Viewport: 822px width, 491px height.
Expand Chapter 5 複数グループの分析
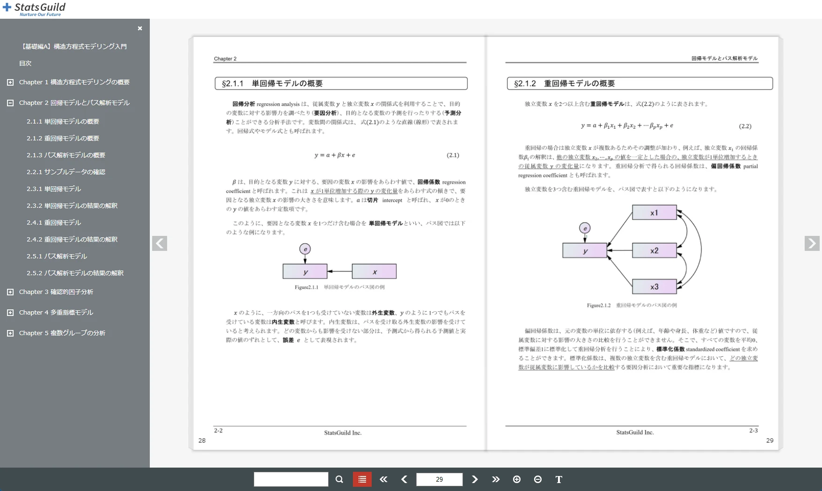point(10,333)
